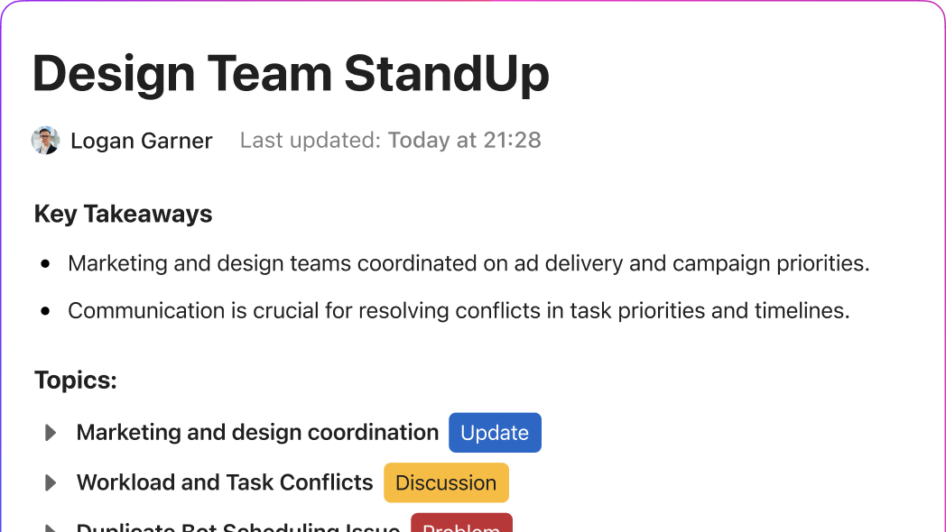946x532 pixels.
Task: Open Logan Garner author name
Action: pos(141,141)
